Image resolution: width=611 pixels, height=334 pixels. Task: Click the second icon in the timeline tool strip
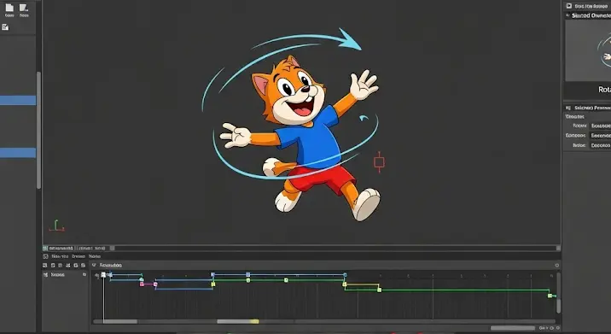pyautogui.click(x=53, y=266)
